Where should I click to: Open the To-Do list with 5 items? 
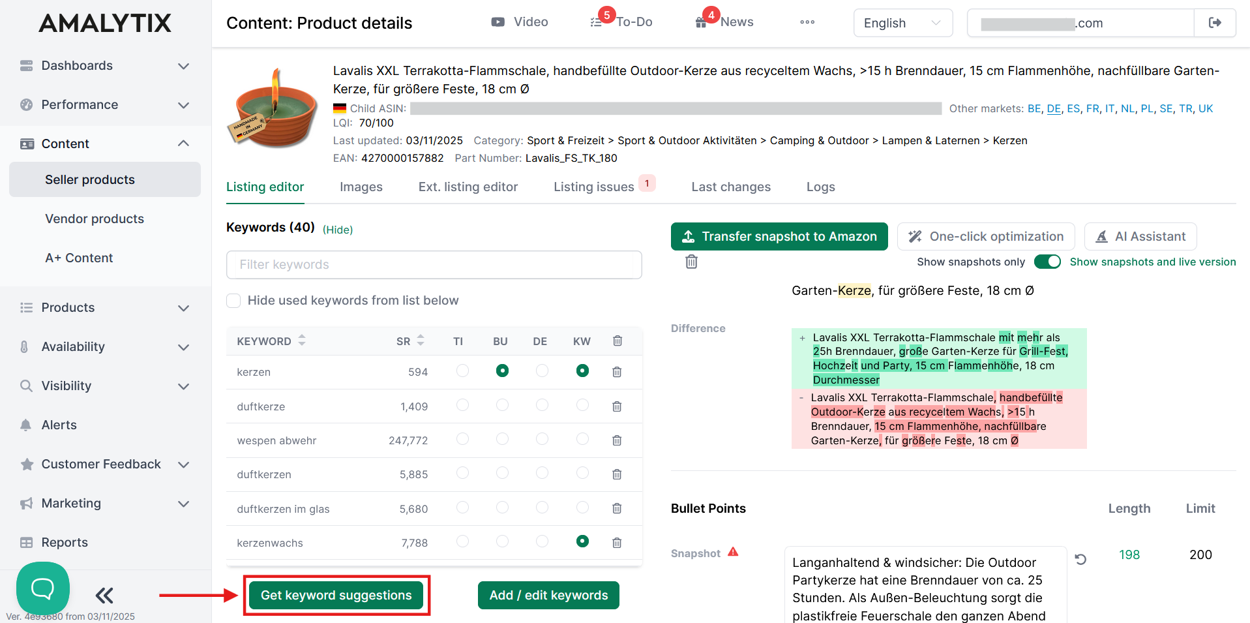click(x=622, y=22)
